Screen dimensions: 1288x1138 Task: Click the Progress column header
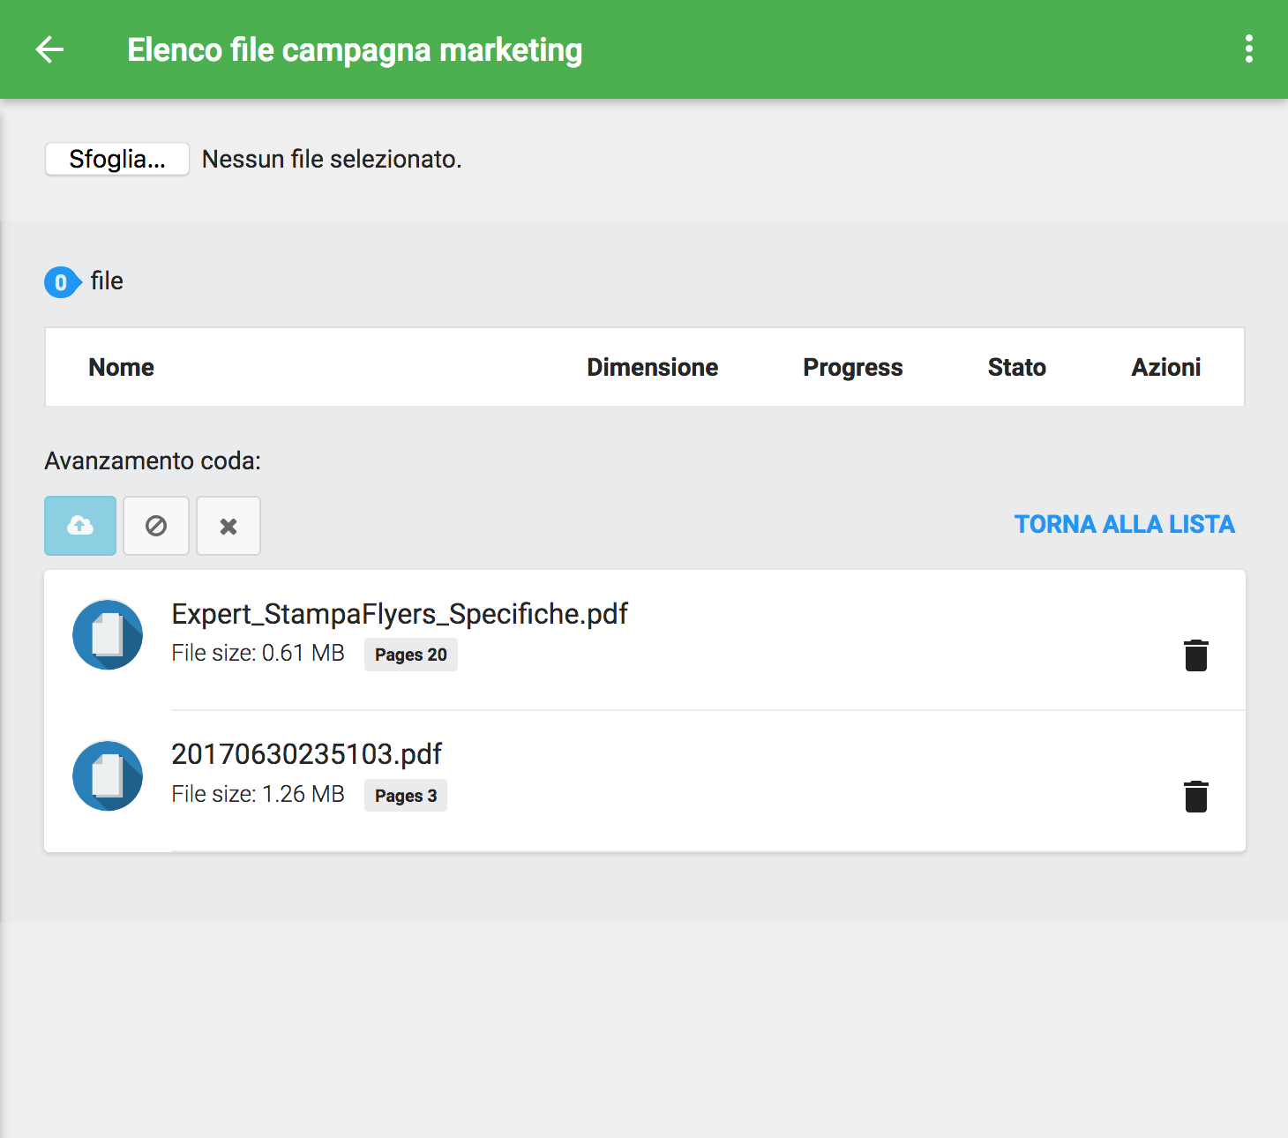coord(852,367)
